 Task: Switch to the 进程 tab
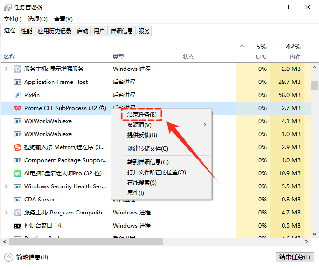(10, 30)
